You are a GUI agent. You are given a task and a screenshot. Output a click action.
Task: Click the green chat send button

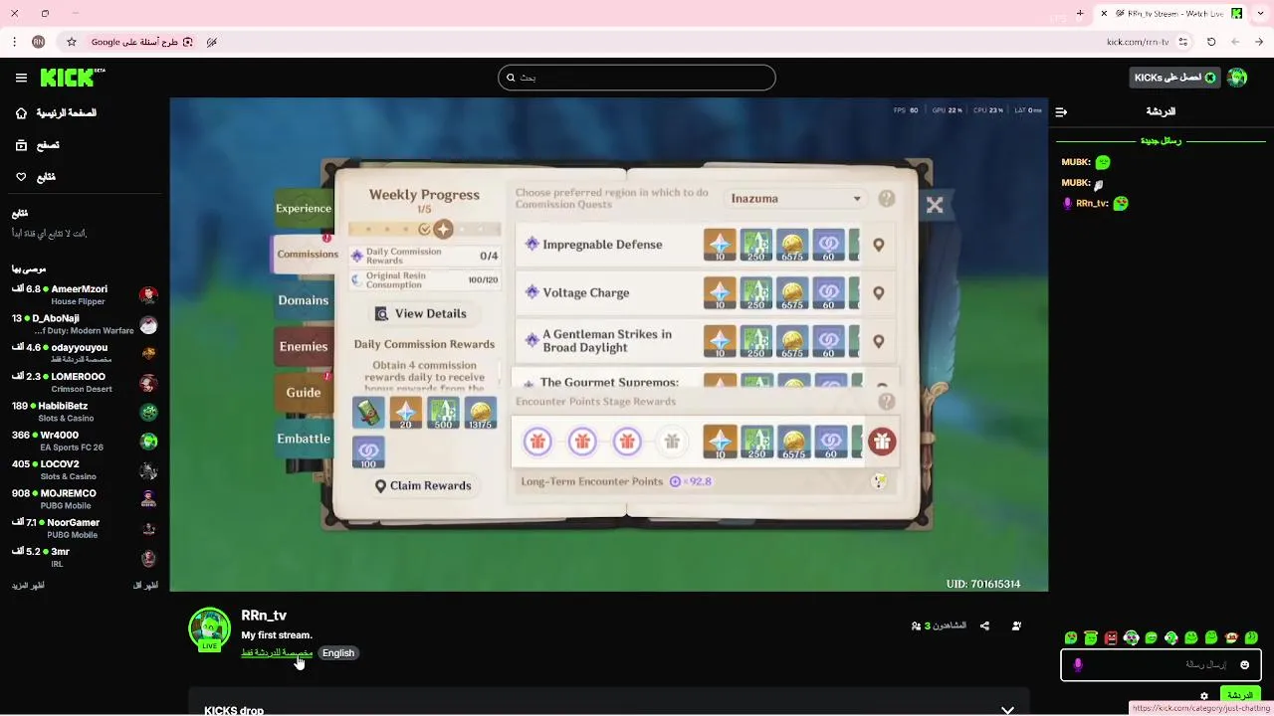pos(1240,695)
